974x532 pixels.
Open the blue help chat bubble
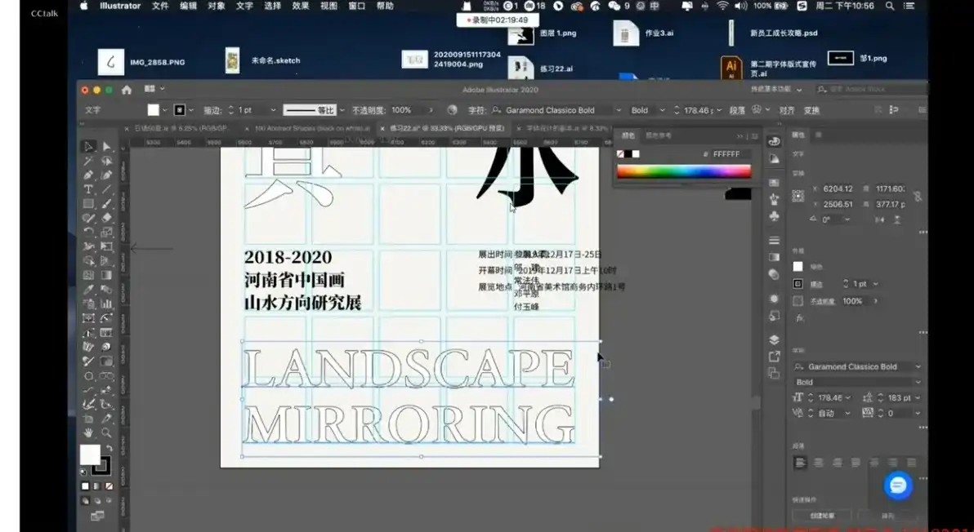pos(897,485)
